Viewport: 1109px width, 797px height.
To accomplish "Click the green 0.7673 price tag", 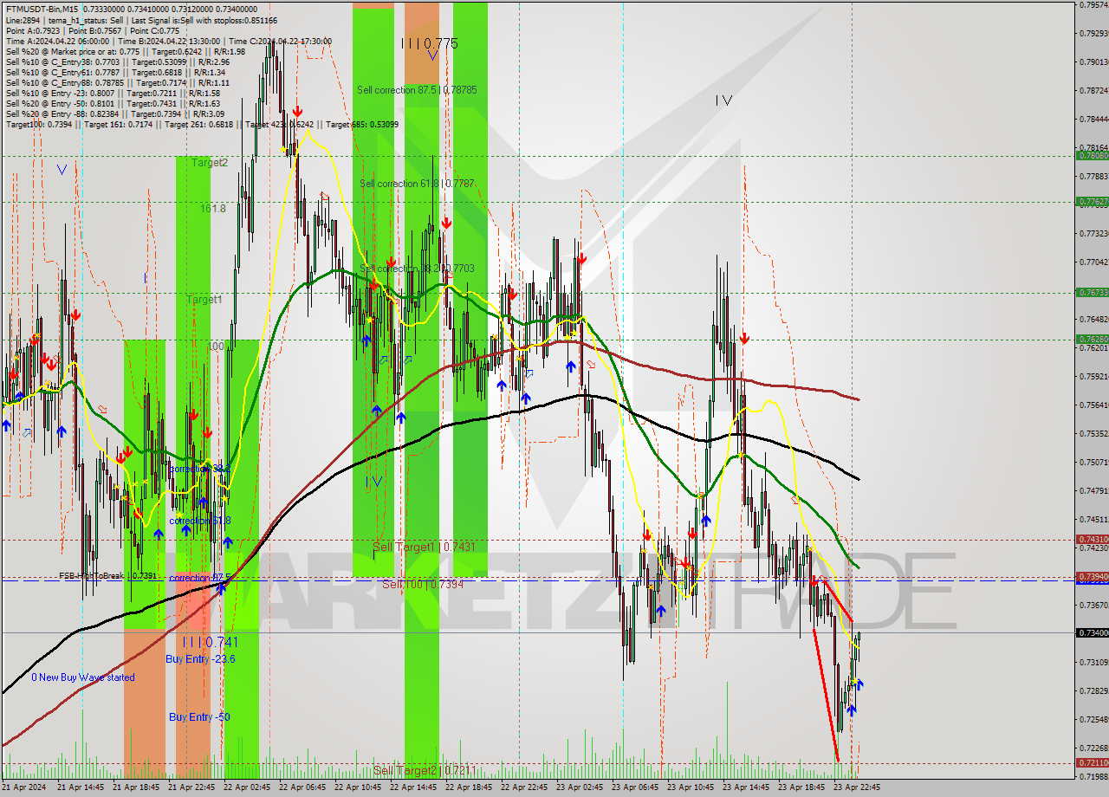I will coord(1092,293).
